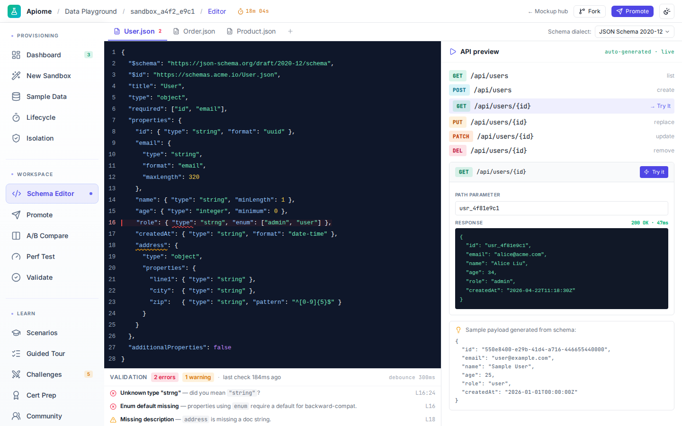This screenshot has height=426, width=682.
Task: Click the debounce 300ms label
Action: coord(412,377)
